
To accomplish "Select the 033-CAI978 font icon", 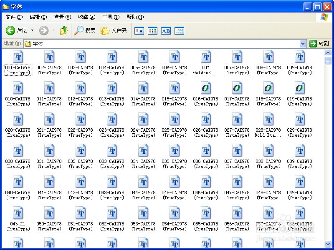I will pyautogui.click(x=112, y=150).
